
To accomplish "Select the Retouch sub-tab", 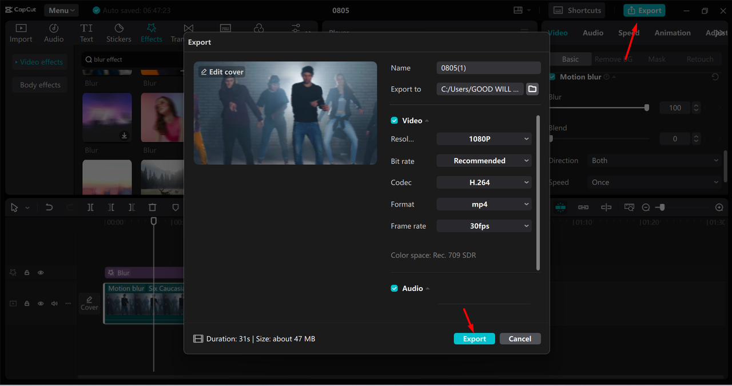I will (700, 59).
